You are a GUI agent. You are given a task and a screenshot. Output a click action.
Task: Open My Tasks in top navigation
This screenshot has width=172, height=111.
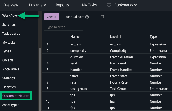[x=89, y=5]
